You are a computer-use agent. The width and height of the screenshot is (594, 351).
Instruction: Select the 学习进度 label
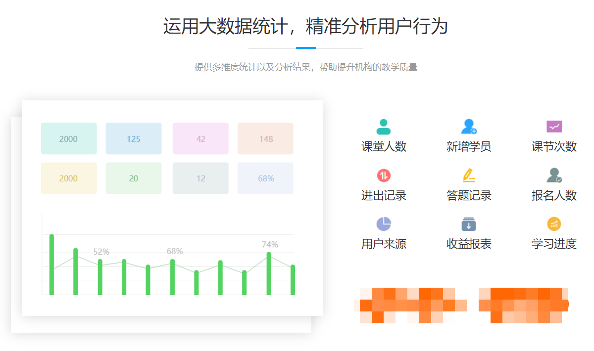pyautogui.click(x=554, y=244)
